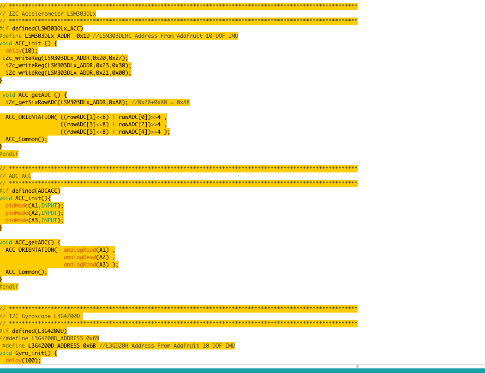Click the 'delay(100);' statement
This screenshot has width=485, height=373.
(23, 361)
